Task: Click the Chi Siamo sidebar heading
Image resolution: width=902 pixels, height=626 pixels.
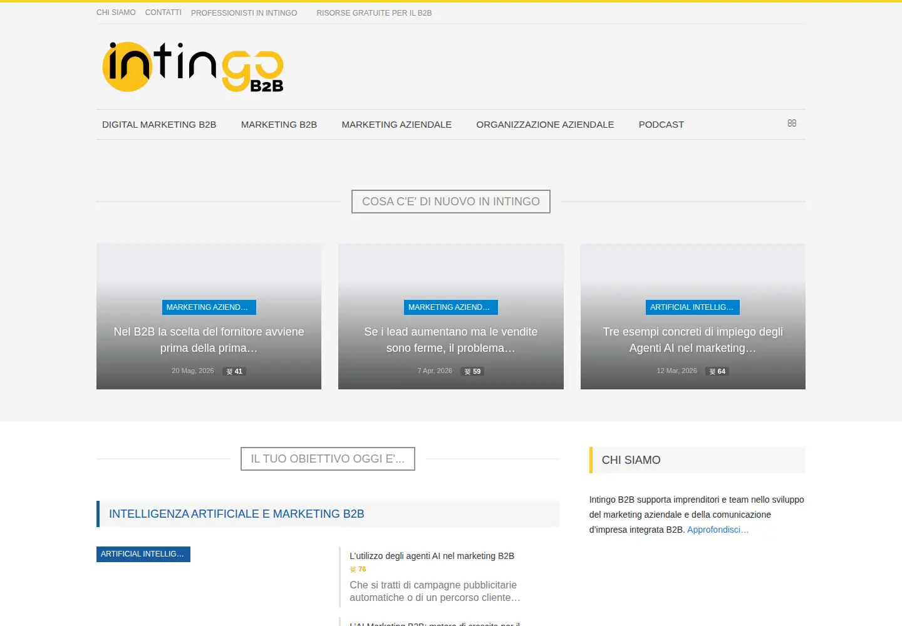Action: 631,460
